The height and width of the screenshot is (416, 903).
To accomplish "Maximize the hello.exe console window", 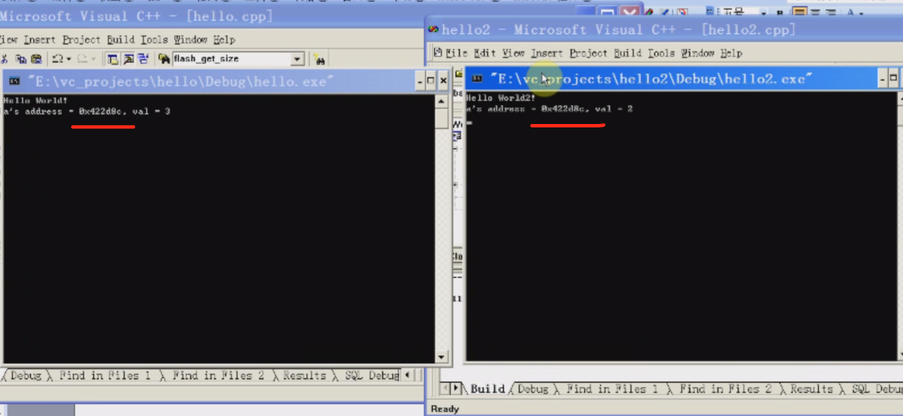I will click(x=431, y=81).
